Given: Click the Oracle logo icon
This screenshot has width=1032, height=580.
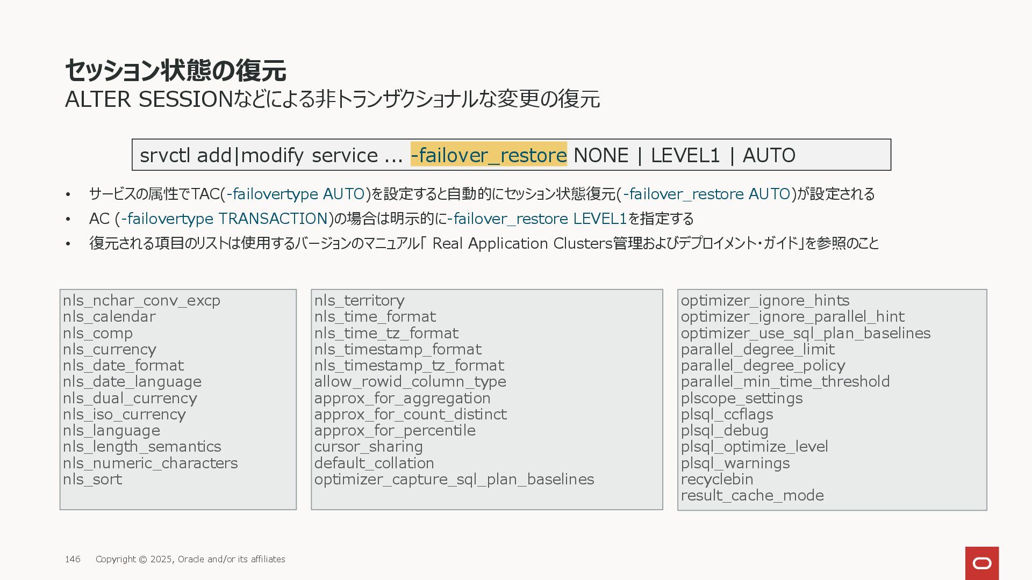Looking at the screenshot, I should pos(982,563).
